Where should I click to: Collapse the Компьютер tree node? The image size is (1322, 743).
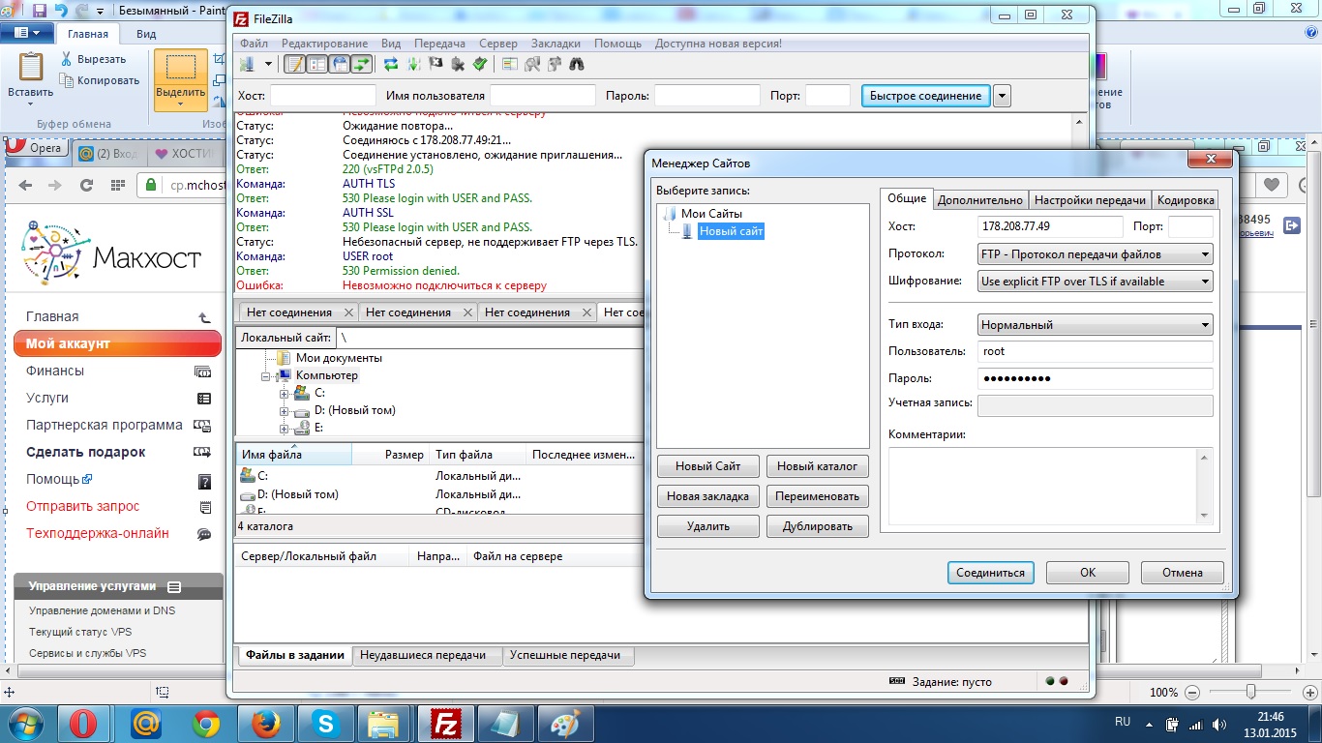coord(267,376)
